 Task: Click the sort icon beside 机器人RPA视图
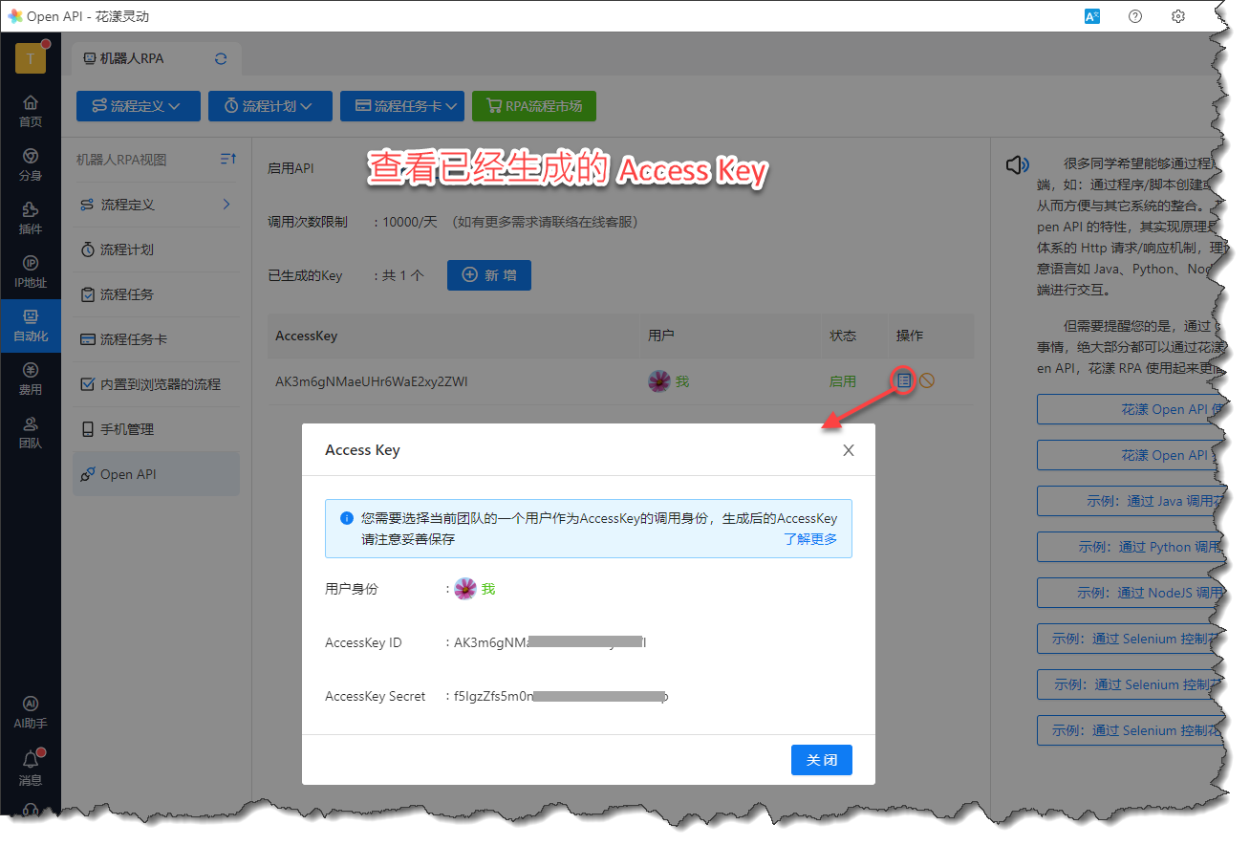click(227, 159)
